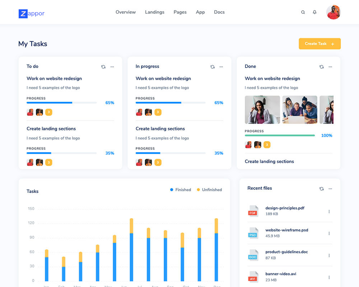The width and height of the screenshot is (359, 287).
Task: Open product-guidelines.doc file link
Action: 286,252
